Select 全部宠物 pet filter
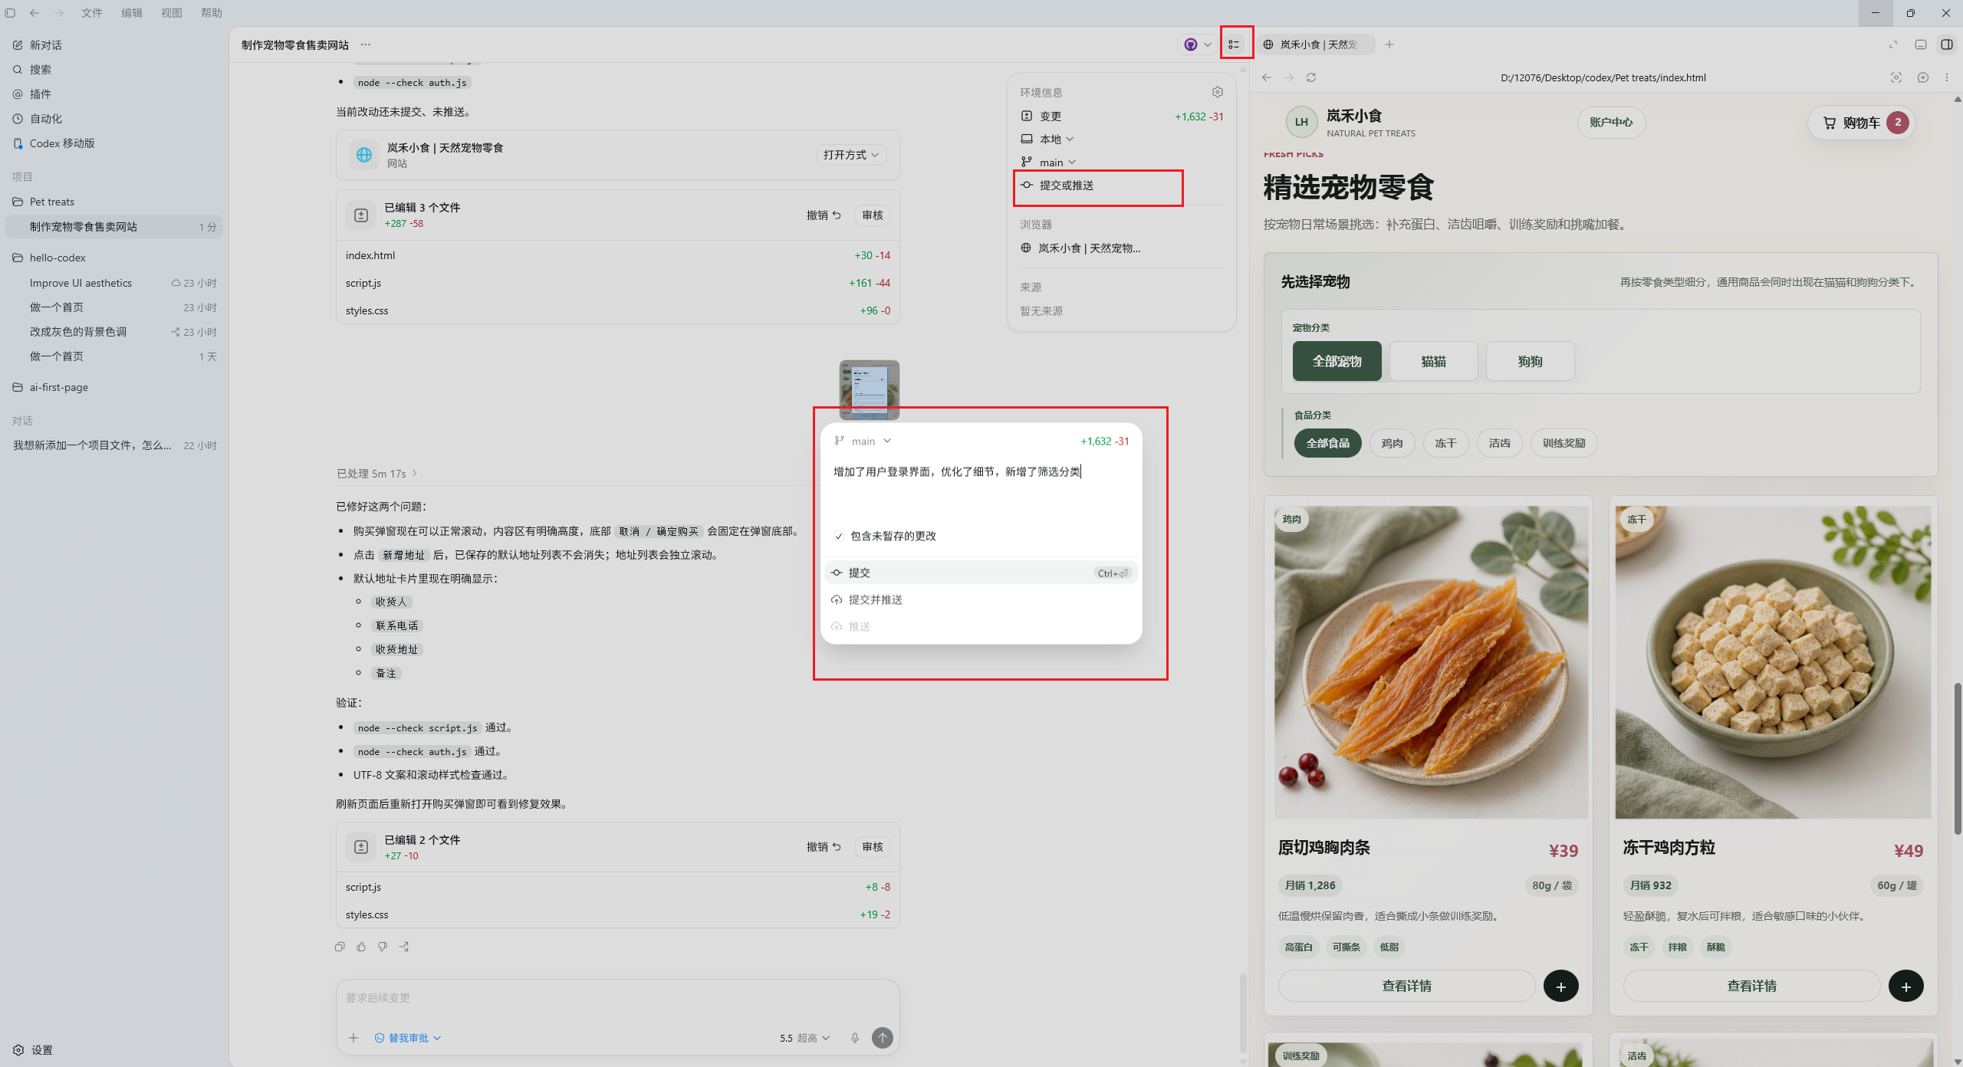The image size is (1963, 1067). click(1337, 361)
